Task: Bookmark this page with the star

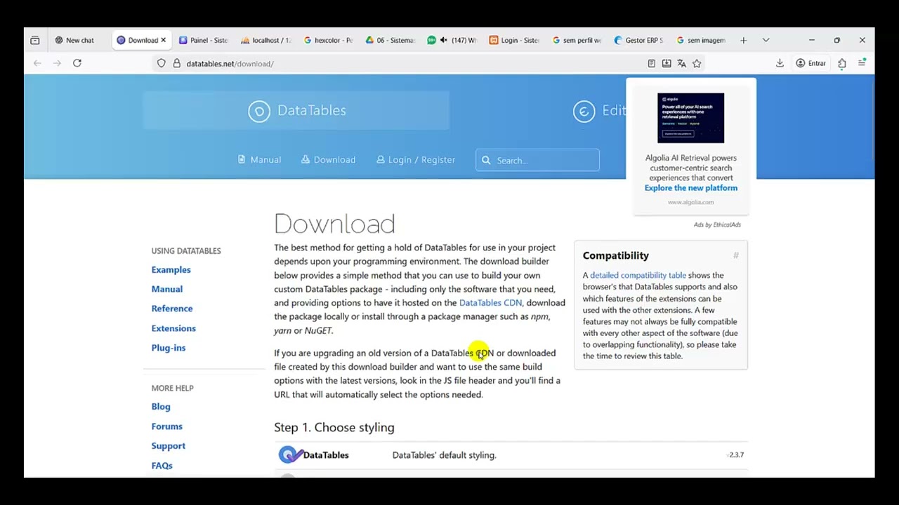Action: pyautogui.click(x=697, y=64)
